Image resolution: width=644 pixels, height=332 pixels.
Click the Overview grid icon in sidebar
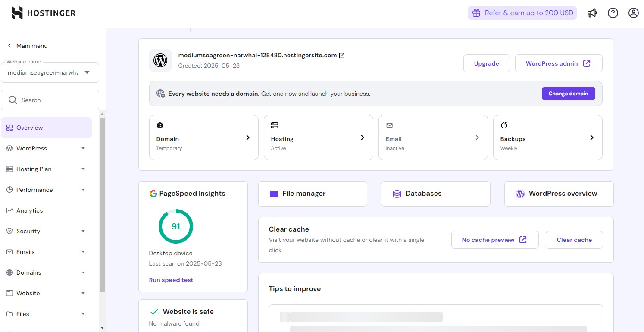coord(9,128)
